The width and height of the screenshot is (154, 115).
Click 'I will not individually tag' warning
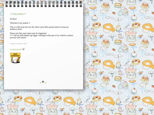(x=42, y=36)
